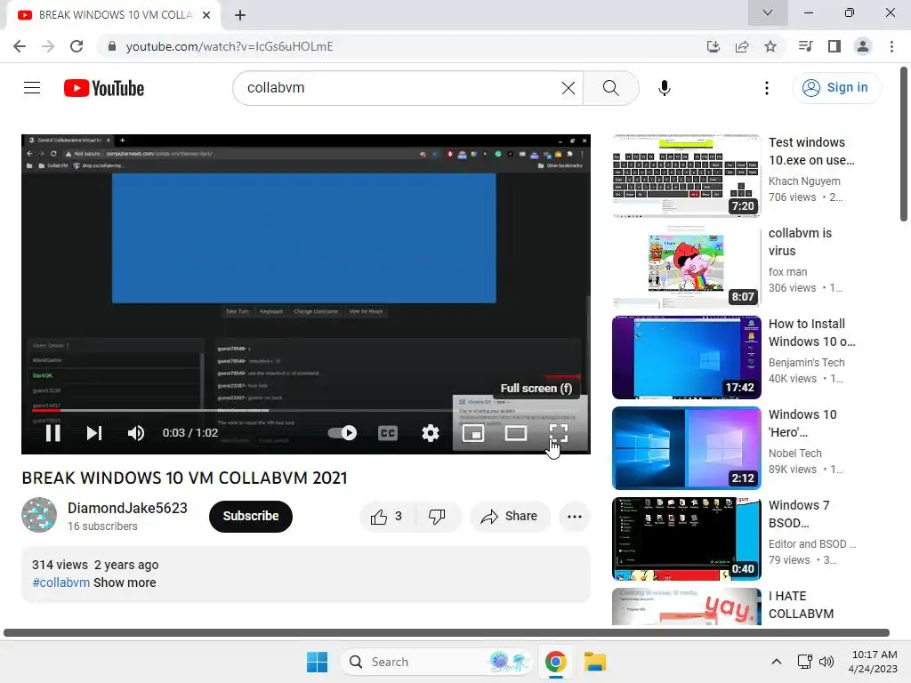911x683 pixels.
Task: Open Windows 10 'Hero' video title
Action: (802, 423)
